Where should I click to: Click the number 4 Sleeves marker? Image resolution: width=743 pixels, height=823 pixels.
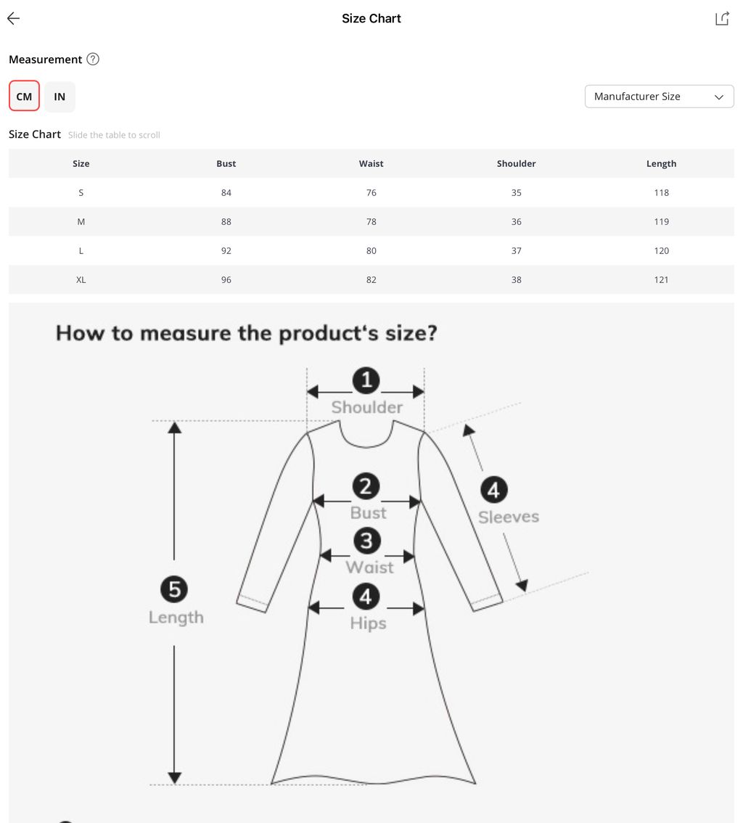(x=493, y=490)
